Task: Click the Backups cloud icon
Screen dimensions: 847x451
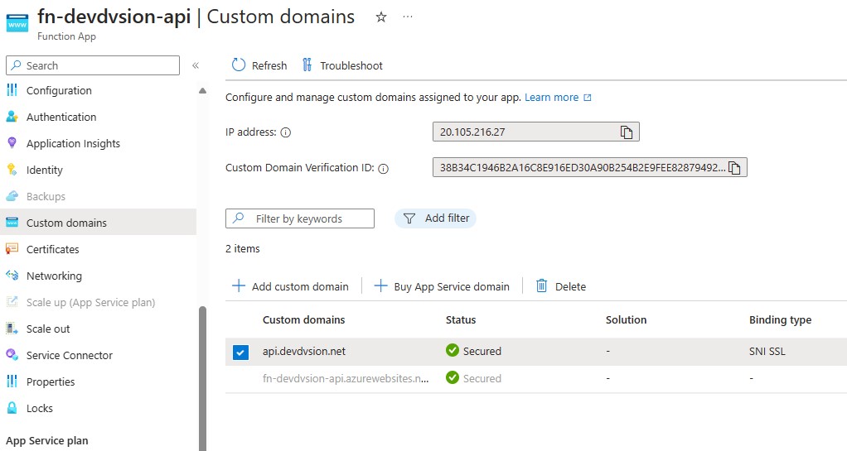Action: pyautogui.click(x=12, y=196)
